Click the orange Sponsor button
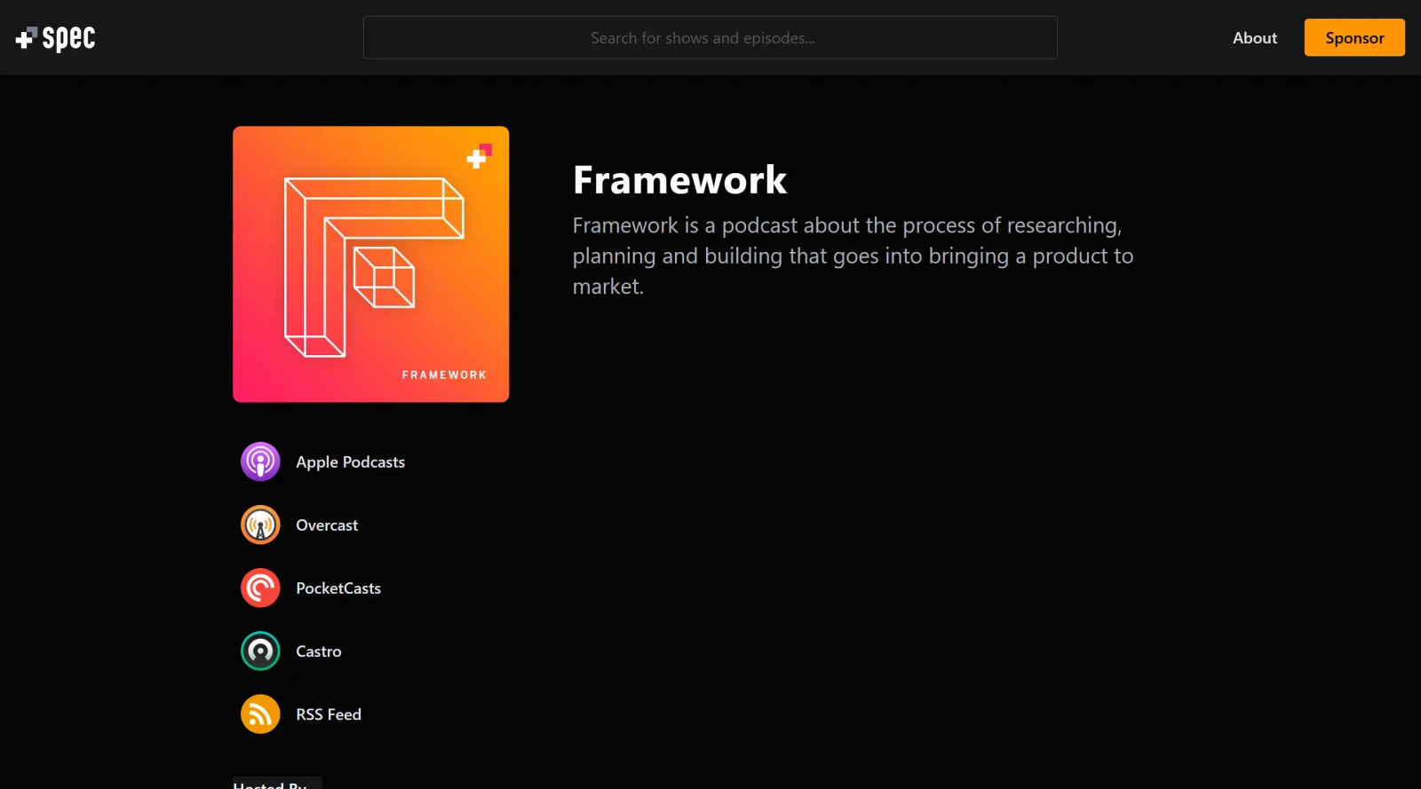1421x789 pixels. (1354, 37)
